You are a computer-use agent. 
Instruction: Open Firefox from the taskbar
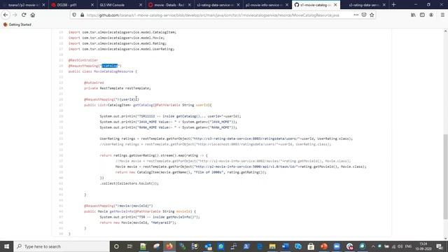tap(169, 246)
